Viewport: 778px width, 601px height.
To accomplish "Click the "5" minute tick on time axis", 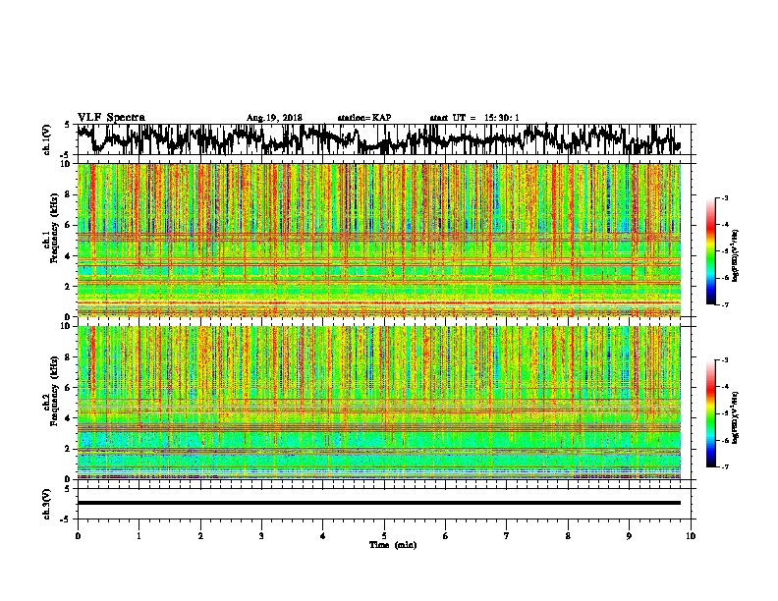I will coord(384,536).
